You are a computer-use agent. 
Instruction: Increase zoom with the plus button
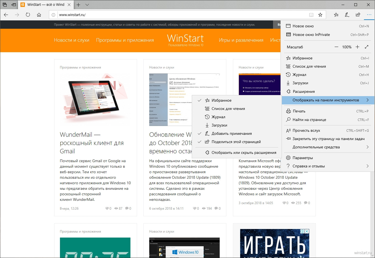[357, 47]
